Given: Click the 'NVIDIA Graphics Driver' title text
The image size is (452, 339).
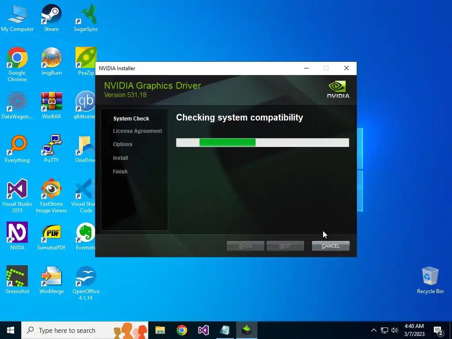Looking at the screenshot, I should [x=152, y=85].
